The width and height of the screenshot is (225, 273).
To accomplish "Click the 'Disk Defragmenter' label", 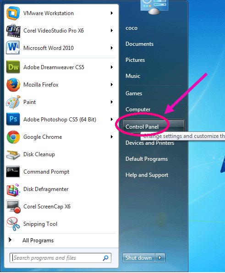I will (x=46, y=189).
